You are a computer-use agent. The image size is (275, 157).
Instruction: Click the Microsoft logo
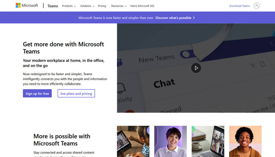click(27, 5)
